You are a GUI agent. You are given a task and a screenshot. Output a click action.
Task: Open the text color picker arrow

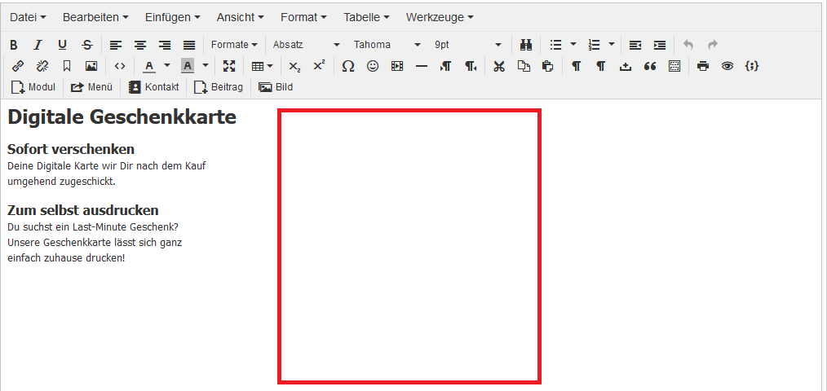tap(167, 66)
